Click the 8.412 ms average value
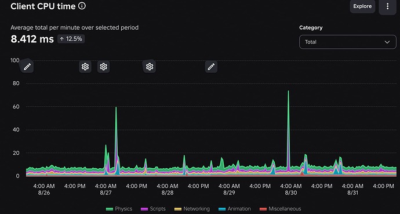 tap(32, 39)
